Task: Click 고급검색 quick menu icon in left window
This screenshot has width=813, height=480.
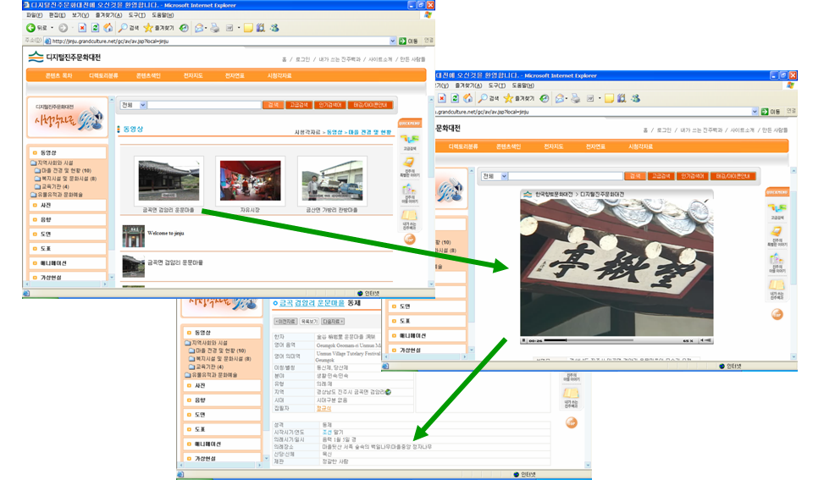Action: click(x=409, y=141)
